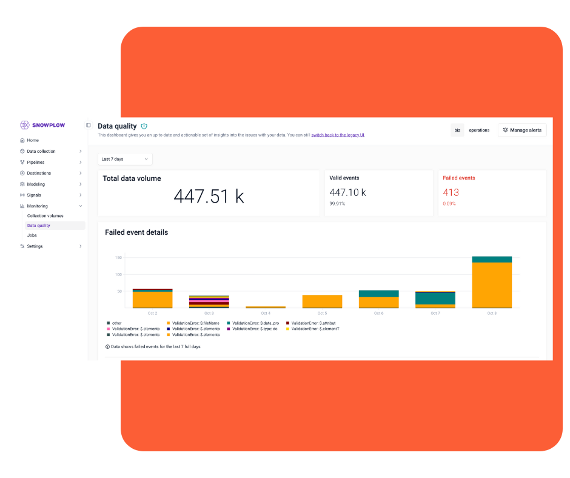Viewport: 570px width, 478px height.
Task: Click the orange segment of the Oct 8 bar
Action: [492, 285]
